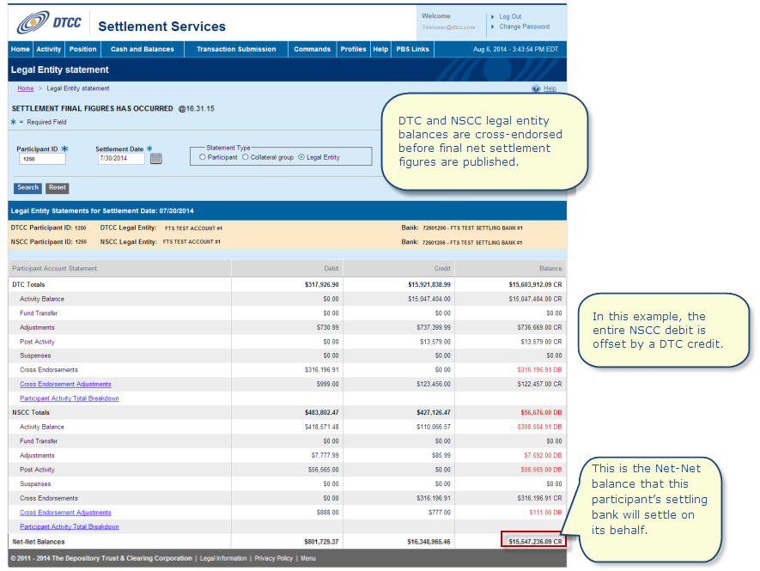Open NSCC Participant Activity Total Breakdown link

pyautogui.click(x=70, y=527)
